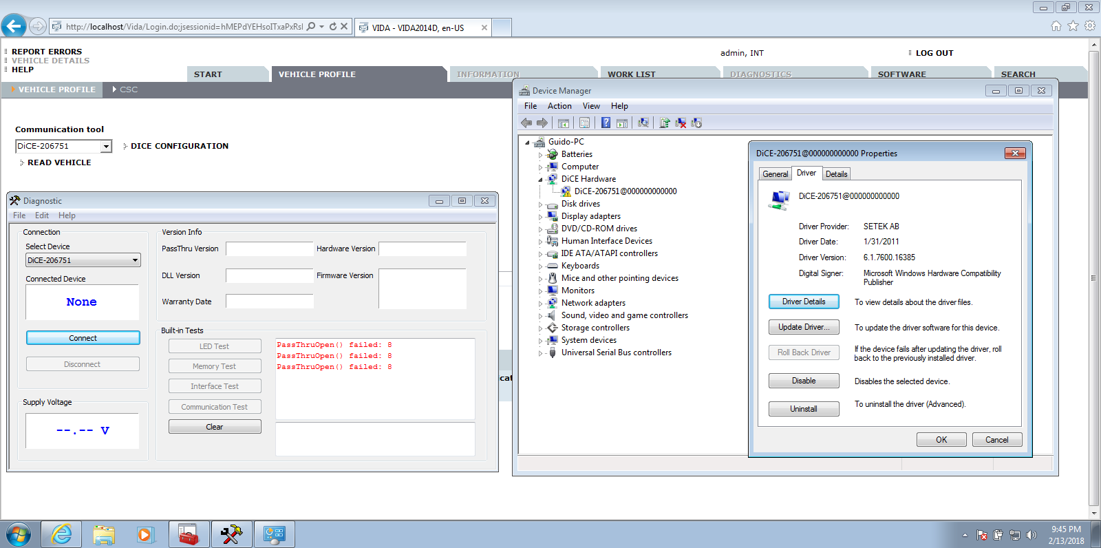Open Edit menu in Diagnostic window
This screenshot has height=548, width=1101.
42,215
